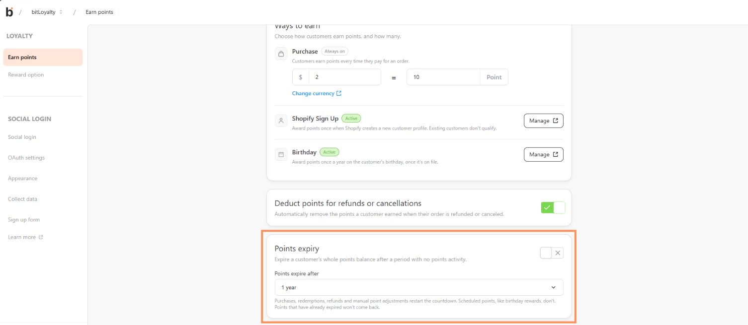The image size is (748, 325).
Task: Open Sign up form section
Action: (x=24, y=220)
